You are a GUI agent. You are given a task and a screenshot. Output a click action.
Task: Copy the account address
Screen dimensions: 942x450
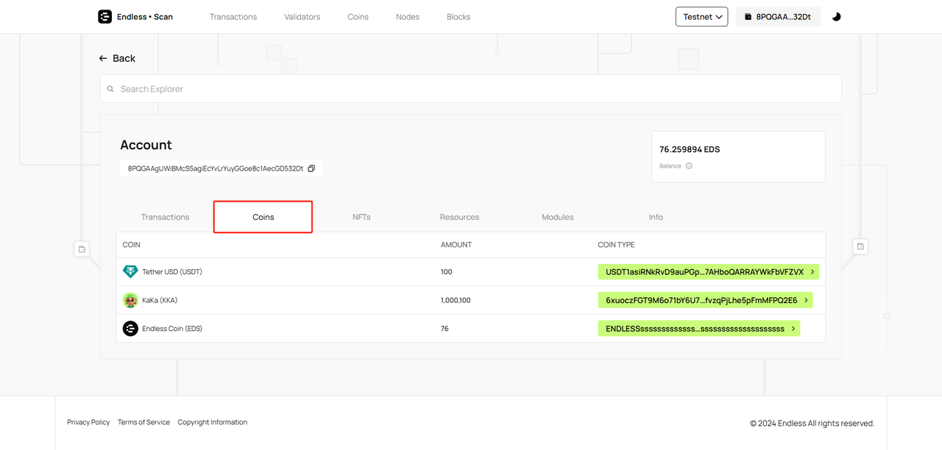[311, 168]
